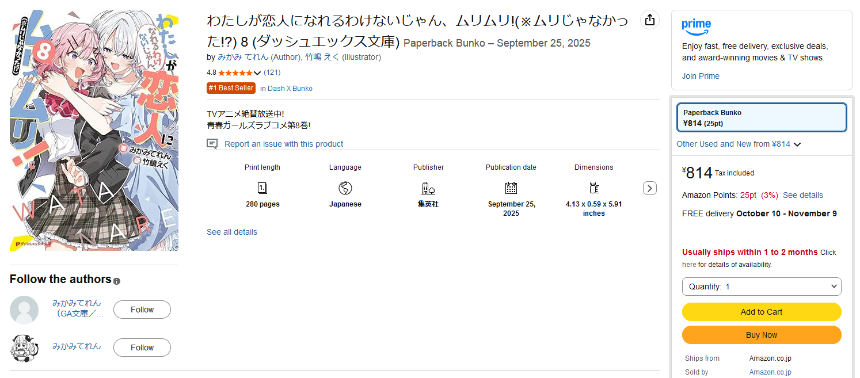
Task: Open author link みかみ てれん in byline
Action: click(243, 57)
